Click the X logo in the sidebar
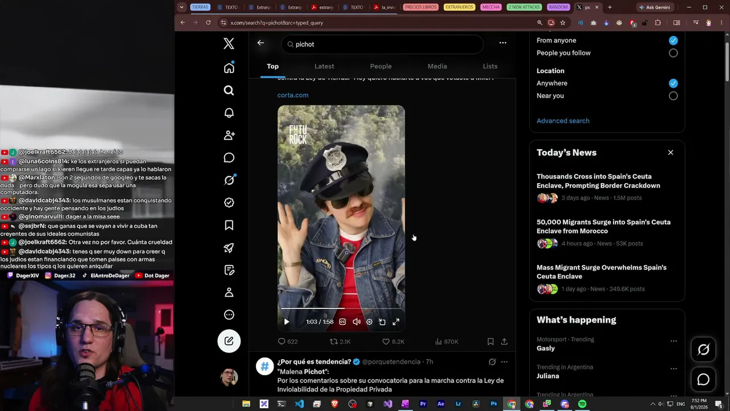The height and width of the screenshot is (411, 730). click(229, 44)
